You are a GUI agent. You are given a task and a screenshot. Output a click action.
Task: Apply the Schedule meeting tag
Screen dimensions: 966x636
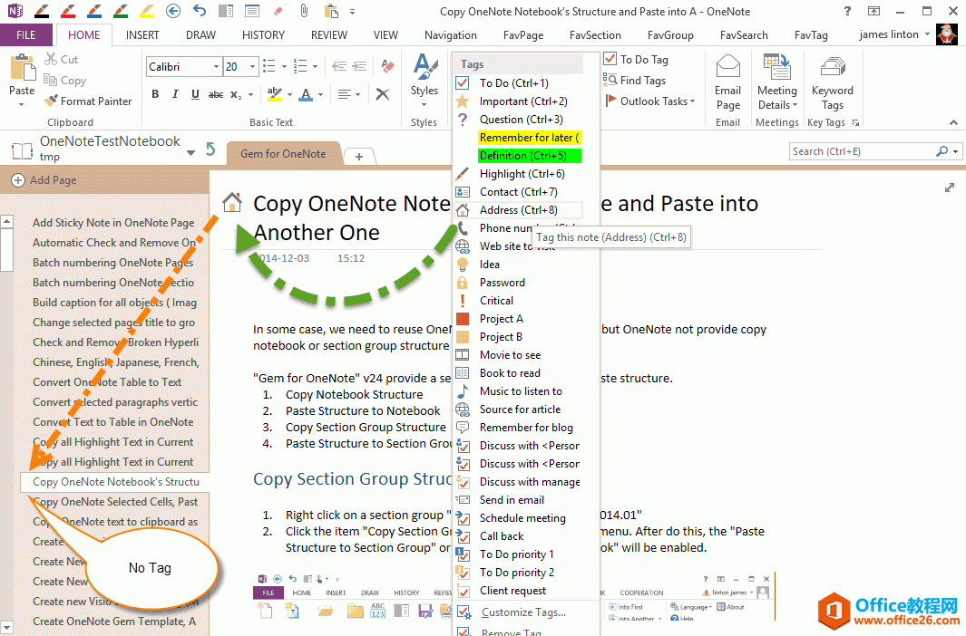522,518
